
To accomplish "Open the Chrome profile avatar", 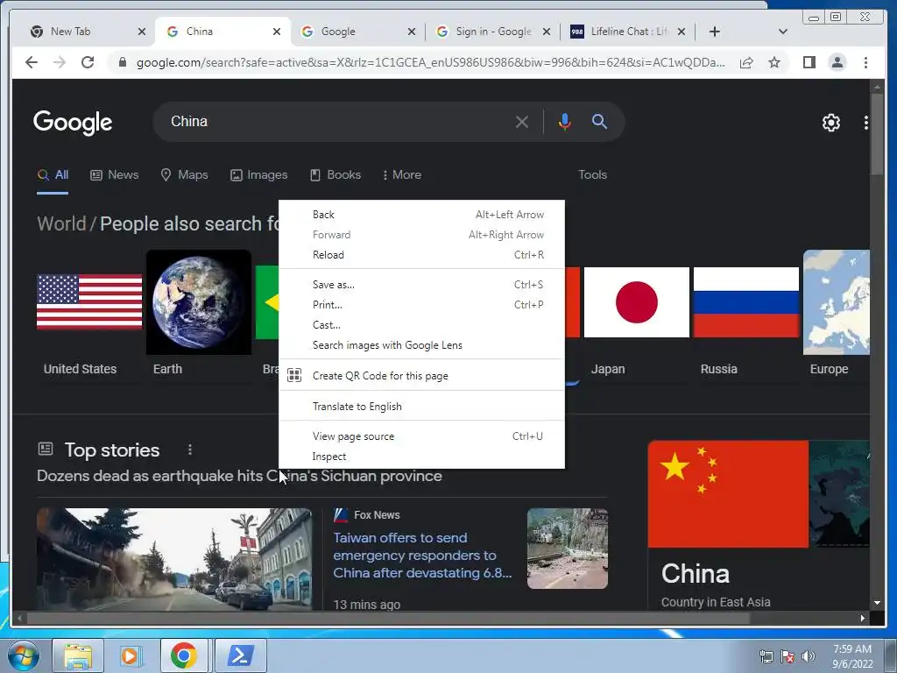I will [837, 62].
